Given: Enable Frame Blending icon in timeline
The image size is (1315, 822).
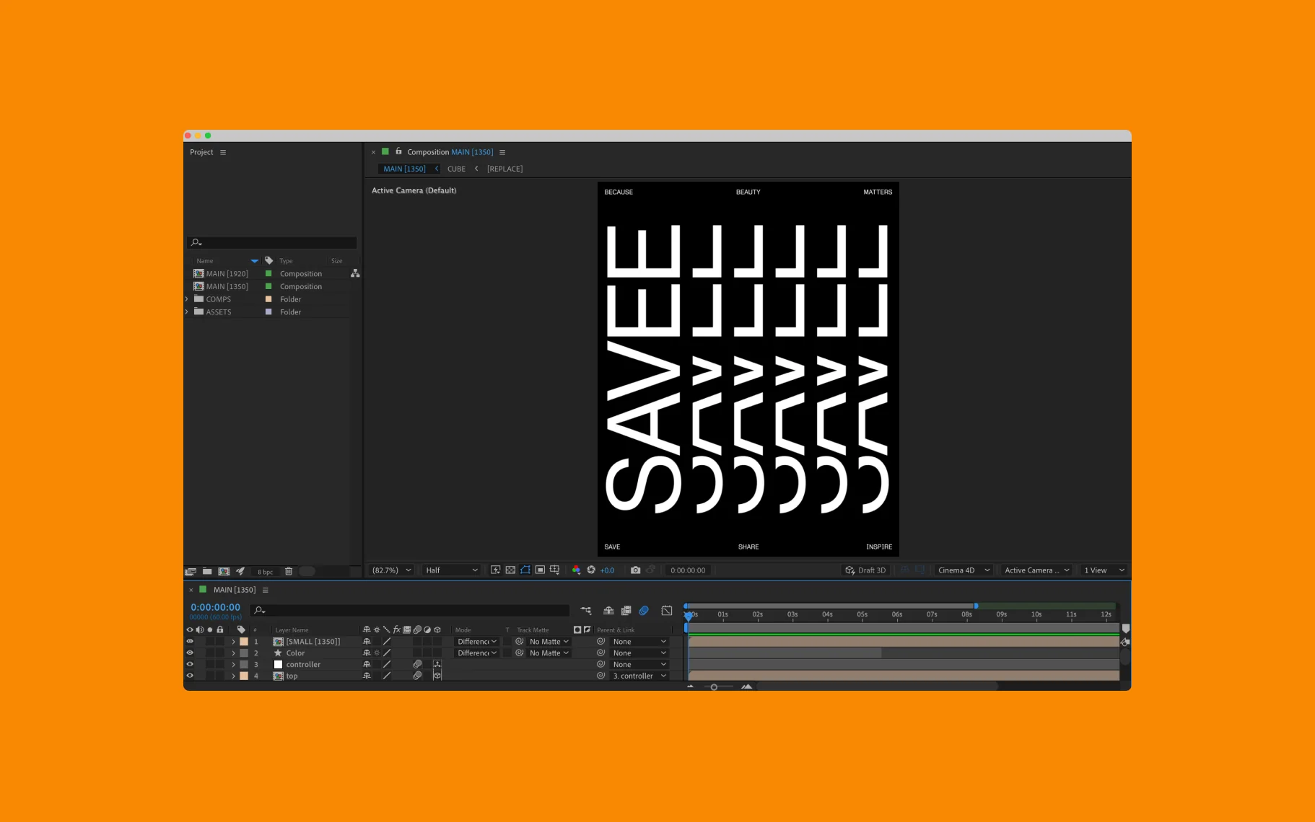Looking at the screenshot, I should [x=626, y=611].
